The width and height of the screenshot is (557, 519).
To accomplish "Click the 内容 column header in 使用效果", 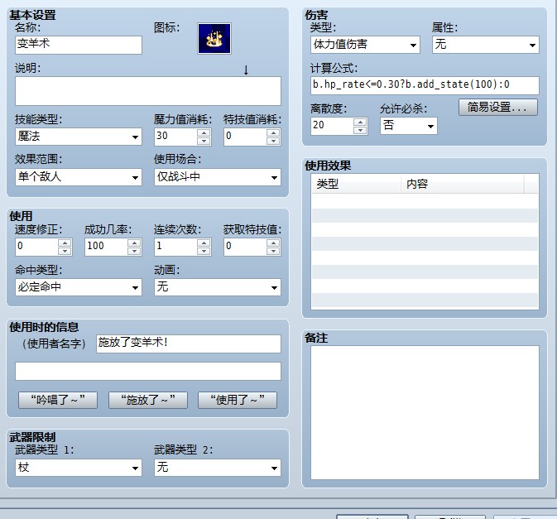I will (x=462, y=184).
